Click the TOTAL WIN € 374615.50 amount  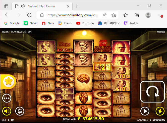[x=83, y=119]
